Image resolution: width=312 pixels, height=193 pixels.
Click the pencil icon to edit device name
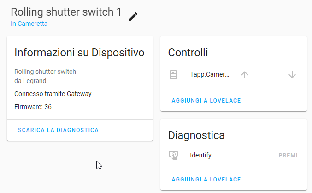[x=133, y=17]
